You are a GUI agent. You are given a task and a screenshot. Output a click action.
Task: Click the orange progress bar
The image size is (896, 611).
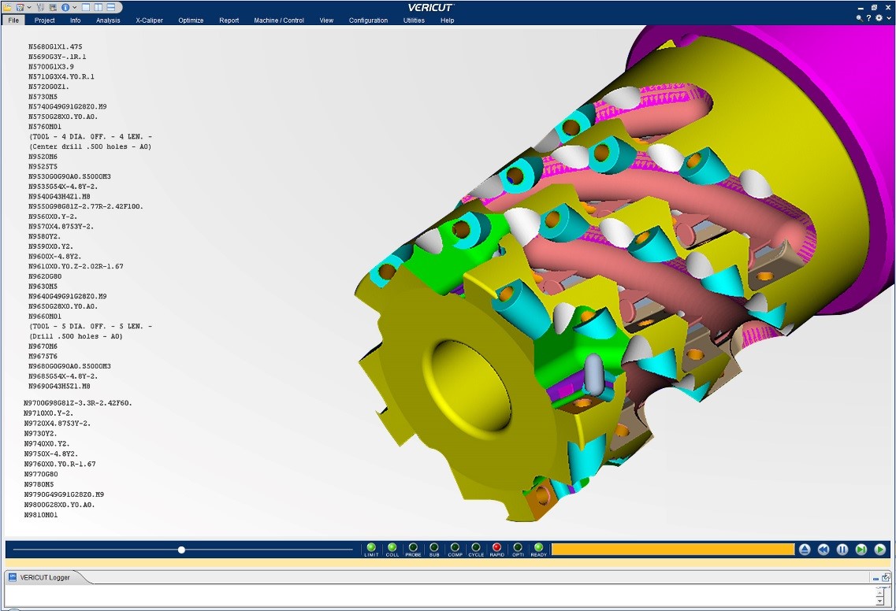(x=672, y=550)
